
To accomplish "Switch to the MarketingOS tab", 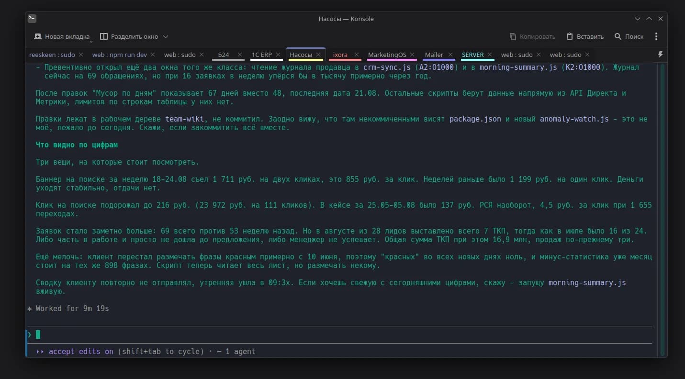I will point(387,55).
